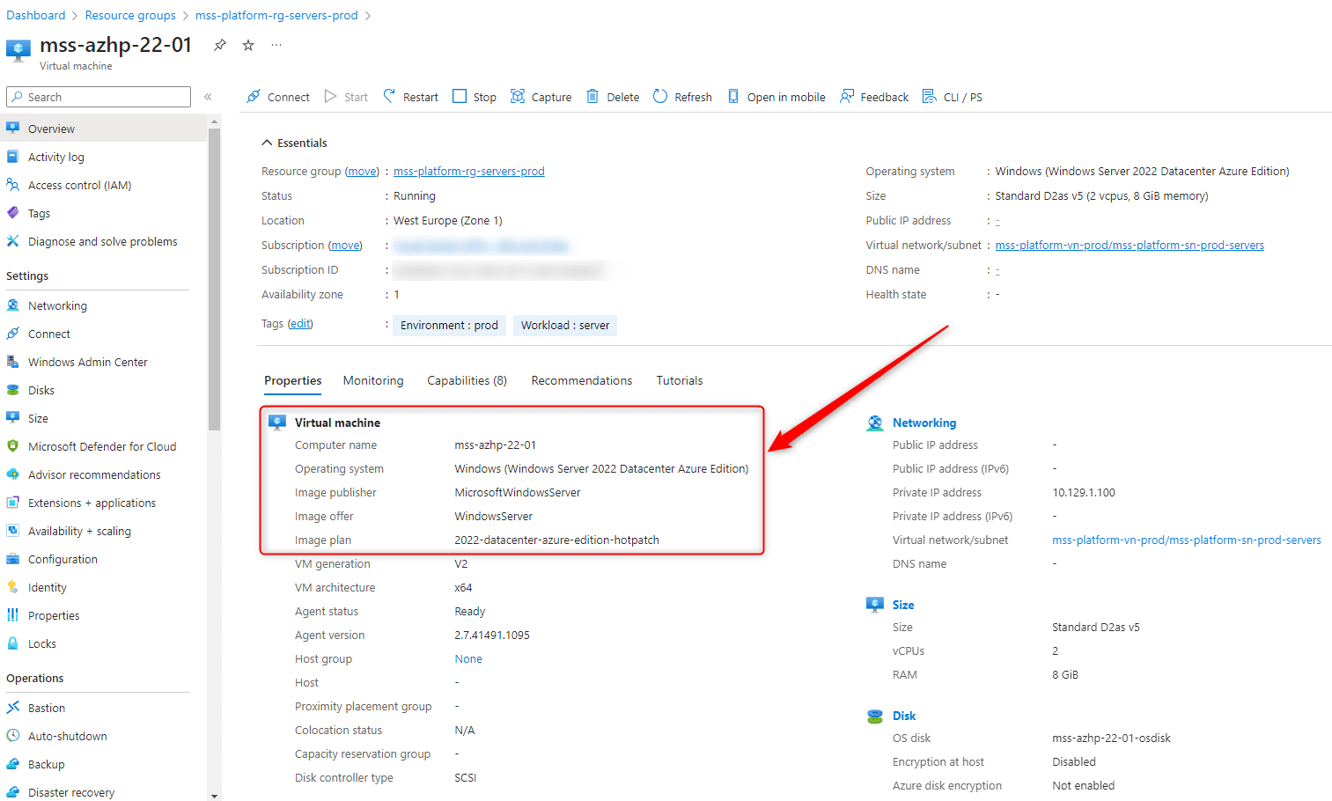Screen dimensions: 1332x801
Task: Switch to the Properties tab
Action: [293, 381]
